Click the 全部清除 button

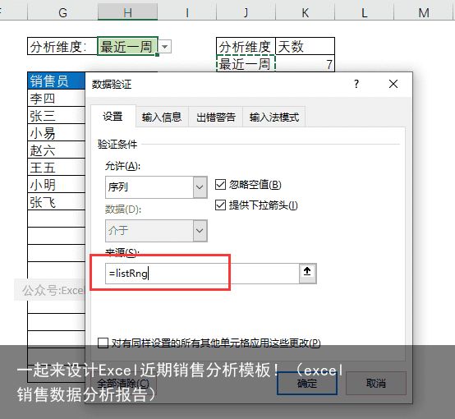(123, 384)
